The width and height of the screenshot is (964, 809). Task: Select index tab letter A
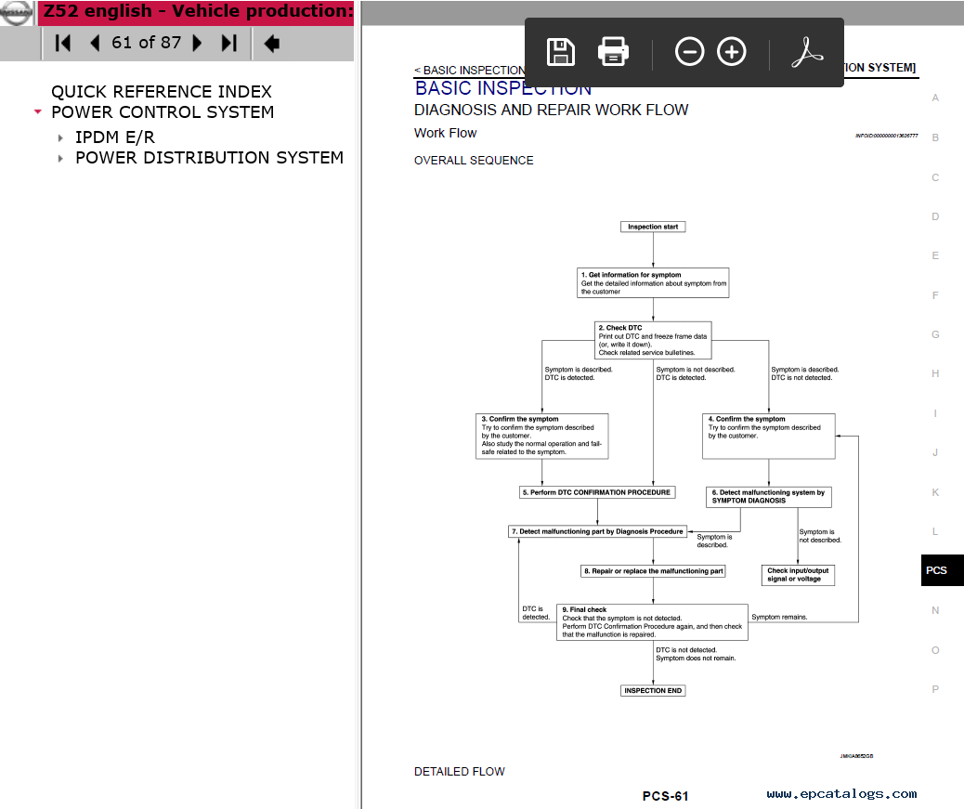935,98
